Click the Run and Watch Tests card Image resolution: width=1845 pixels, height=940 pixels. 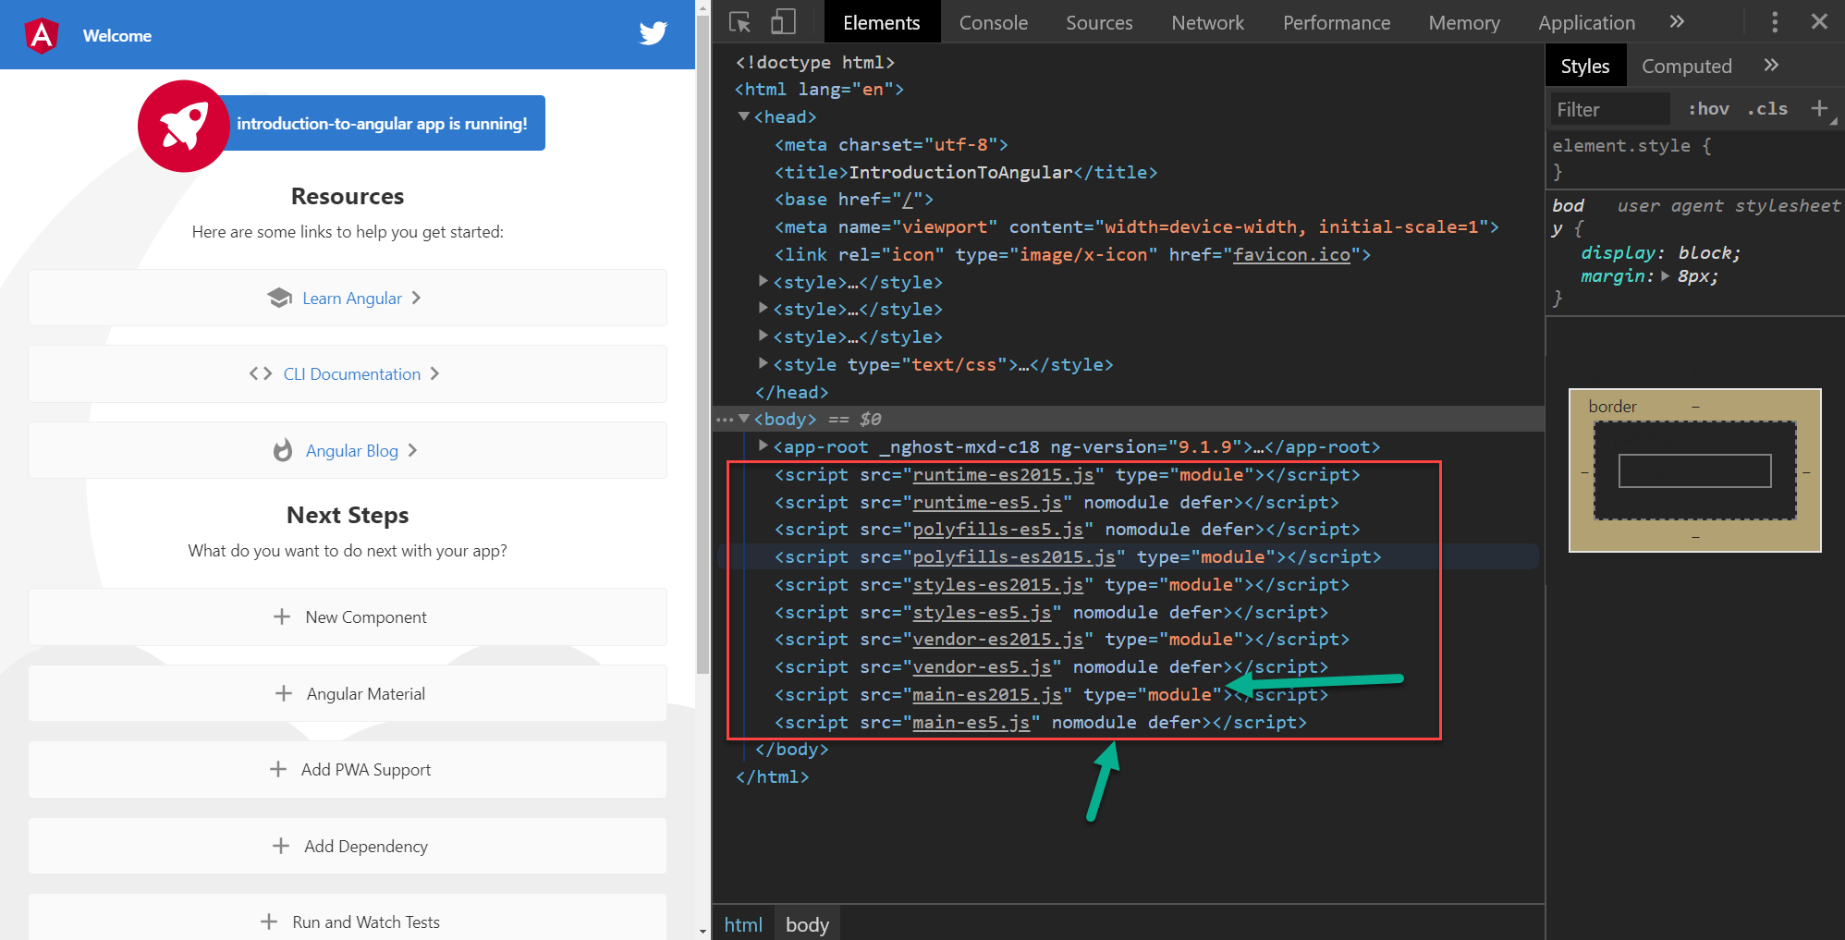[x=348, y=917]
